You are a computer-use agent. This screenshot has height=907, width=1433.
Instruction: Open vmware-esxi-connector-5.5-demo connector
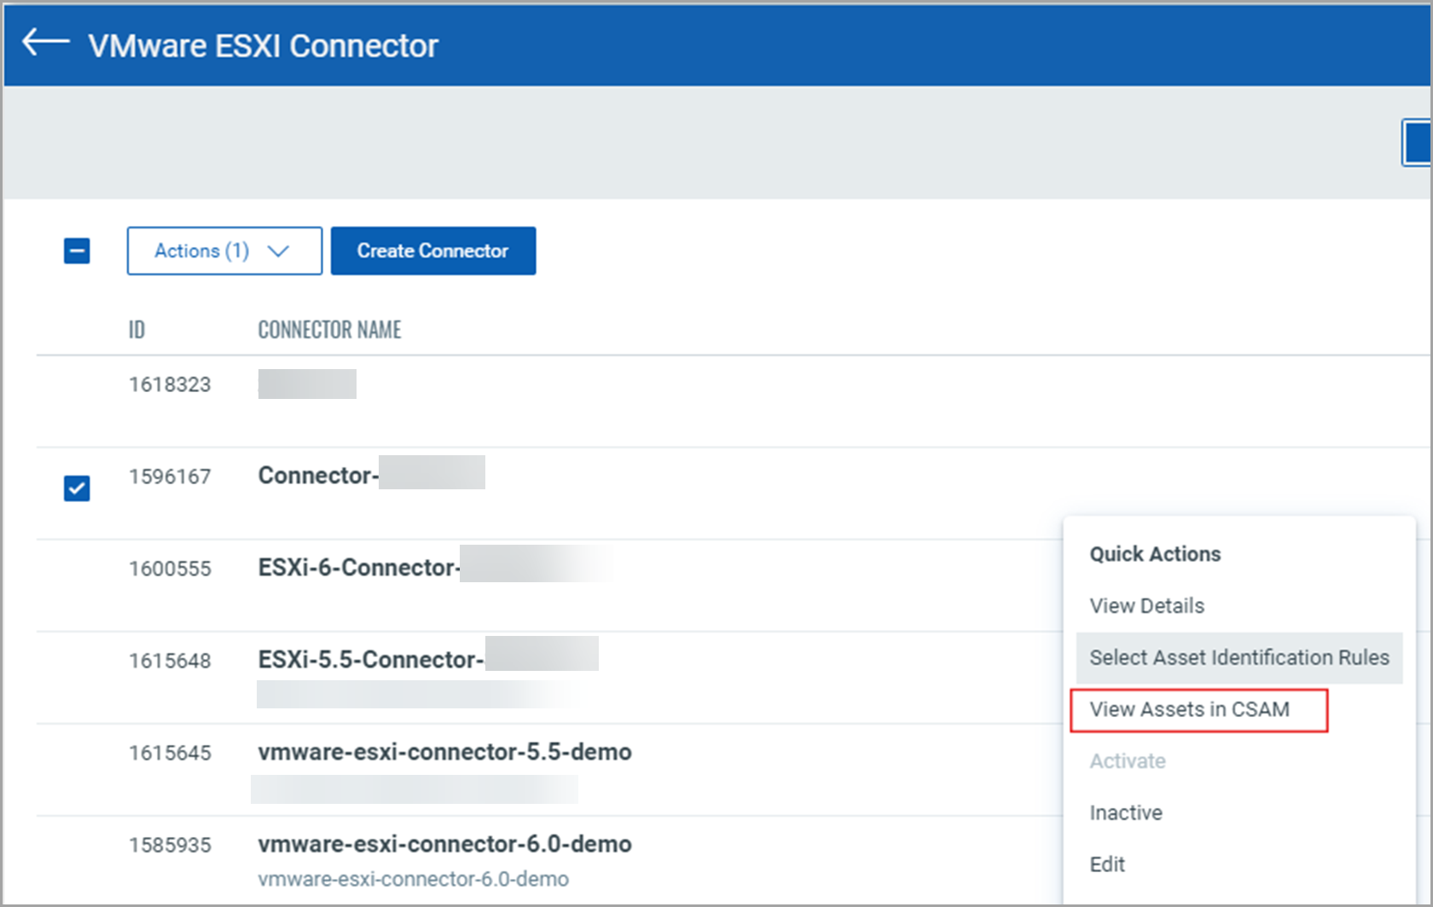(x=444, y=752)
